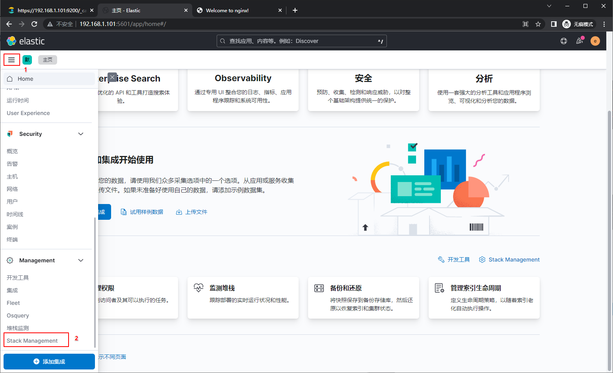Screen dimensions: 613x373
Task: Click the upload file icon
Action: tap(179, 212)
